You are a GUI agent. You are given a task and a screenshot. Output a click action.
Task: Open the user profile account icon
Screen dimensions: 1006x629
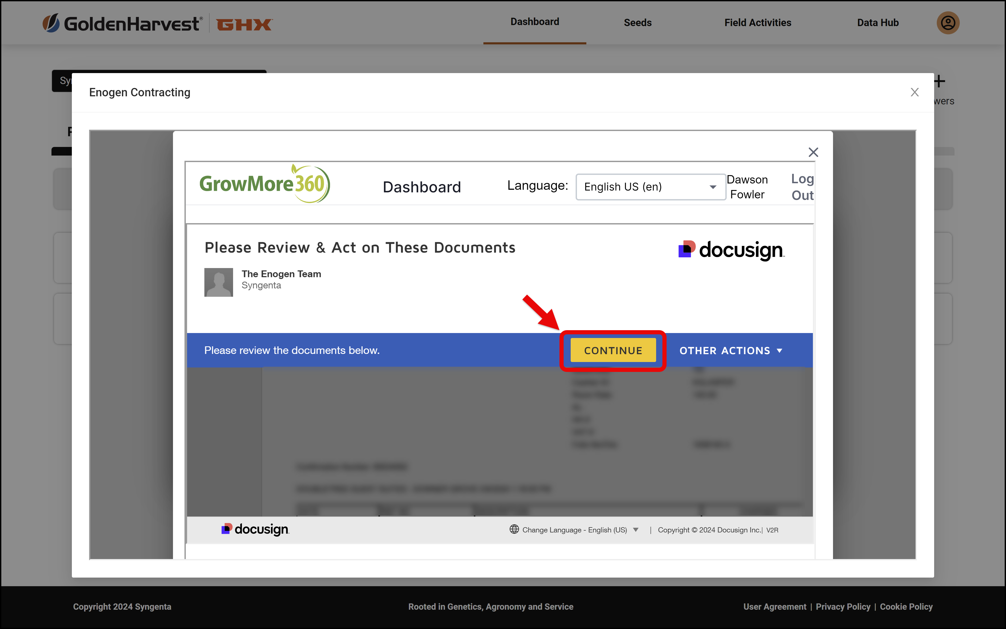[x=948, y=23]
